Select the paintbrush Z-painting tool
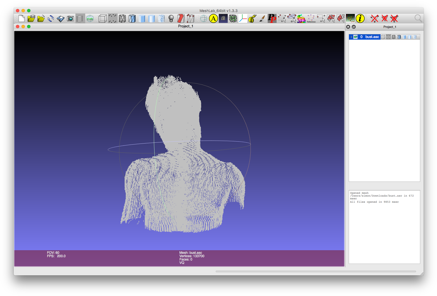Viewport: 437px width, 296px height. click(262, 19)
